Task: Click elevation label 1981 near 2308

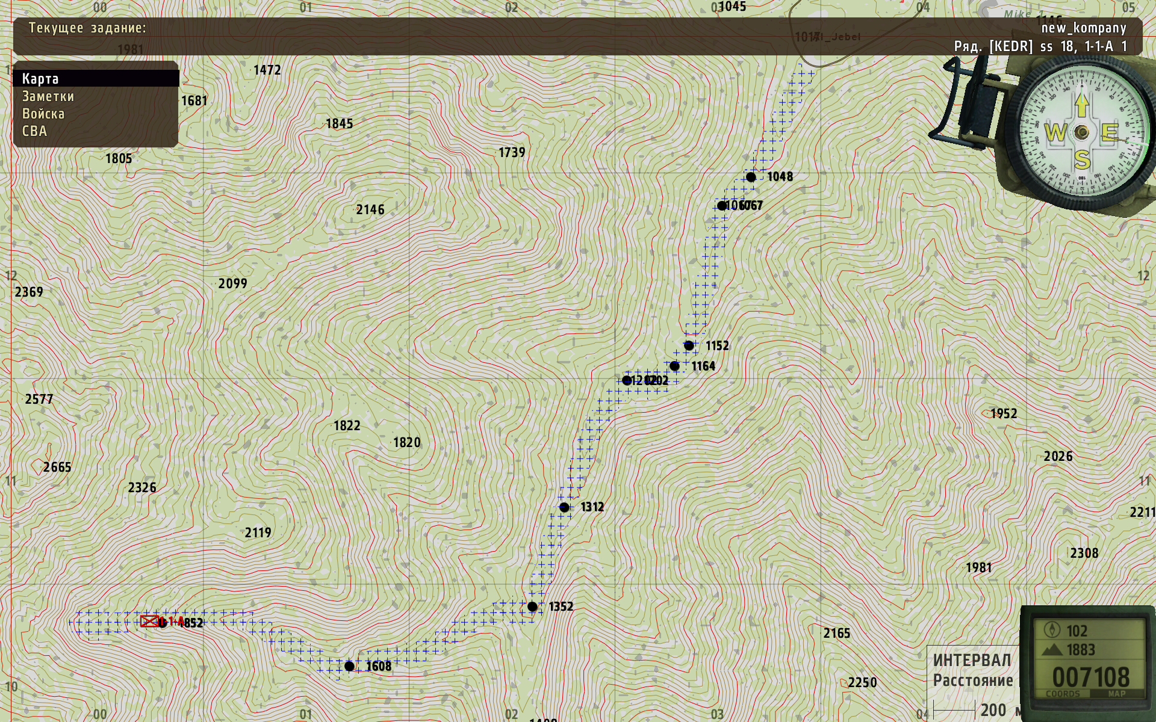Action: (x=979, y=568)
